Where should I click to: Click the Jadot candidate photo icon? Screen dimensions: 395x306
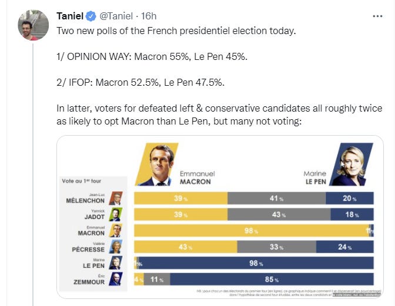coord(116,214)
